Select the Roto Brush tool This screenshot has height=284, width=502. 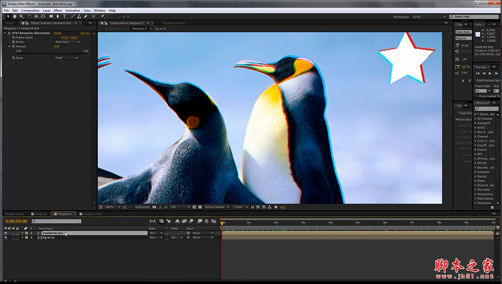tap(94, 16)
